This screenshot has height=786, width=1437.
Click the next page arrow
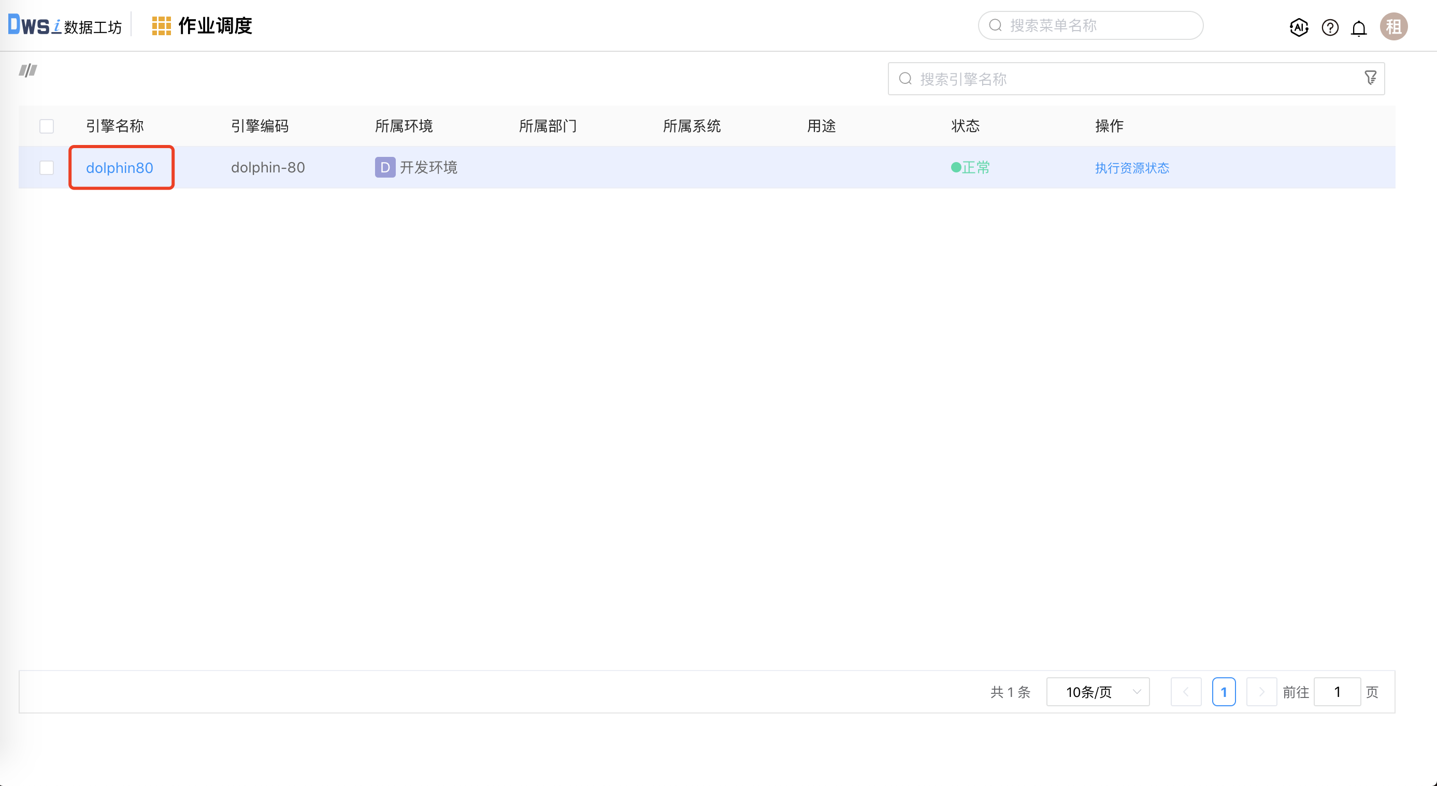pos(1261,692)
